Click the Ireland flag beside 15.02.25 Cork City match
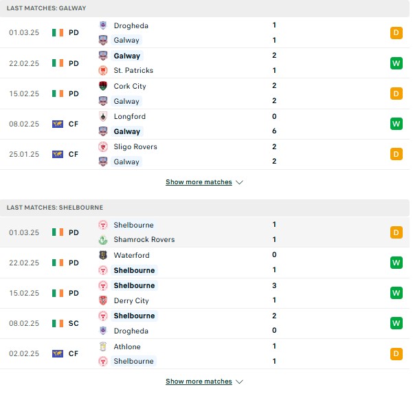Viewport: 413px width, 396px height. click(x=58, y=93)
